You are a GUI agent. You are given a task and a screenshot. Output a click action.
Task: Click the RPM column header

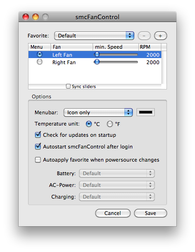(150, 47)
